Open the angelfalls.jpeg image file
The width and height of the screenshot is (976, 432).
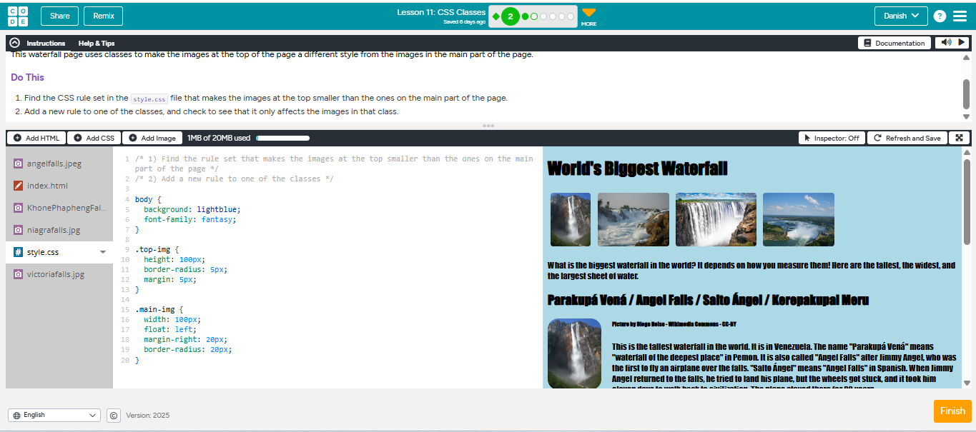(x=54, y=164)
